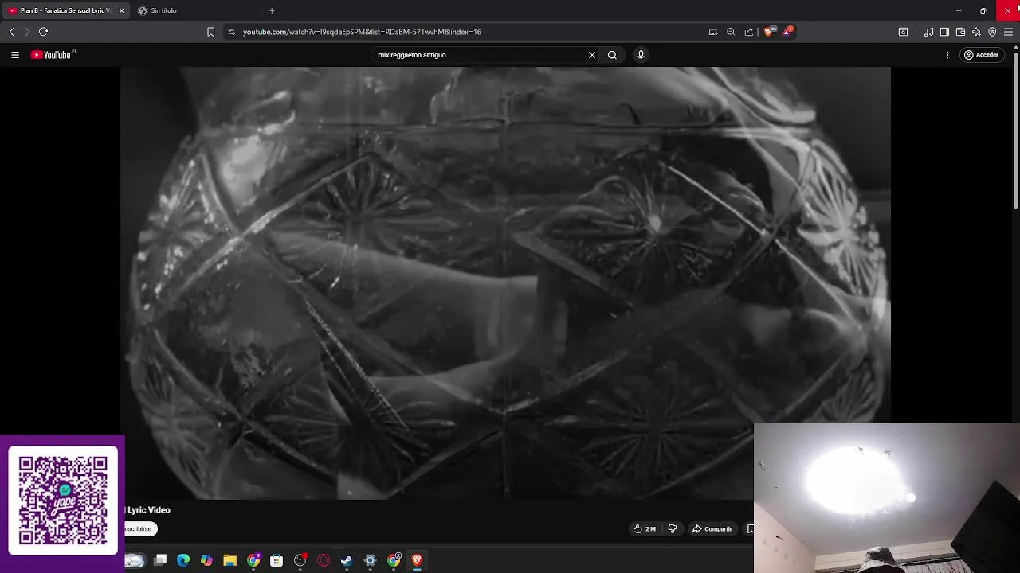Viewport: 1020px width, 573px height.
Task: Open Brave Wallet icon
Action: [x=960, y=32]
